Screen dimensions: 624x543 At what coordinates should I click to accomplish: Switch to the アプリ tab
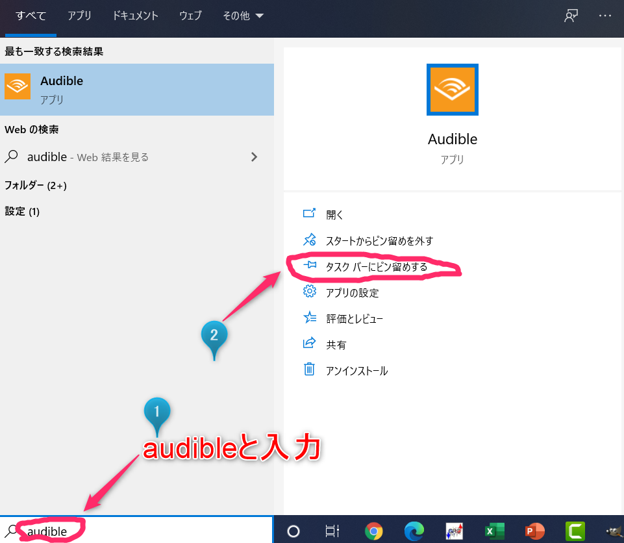[79, 16]
